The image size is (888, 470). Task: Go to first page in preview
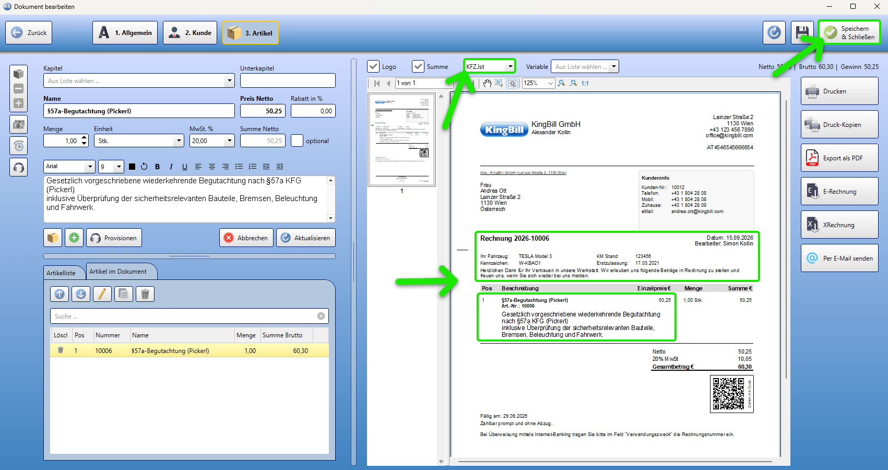pyautogui.click(x=377, y=83)
